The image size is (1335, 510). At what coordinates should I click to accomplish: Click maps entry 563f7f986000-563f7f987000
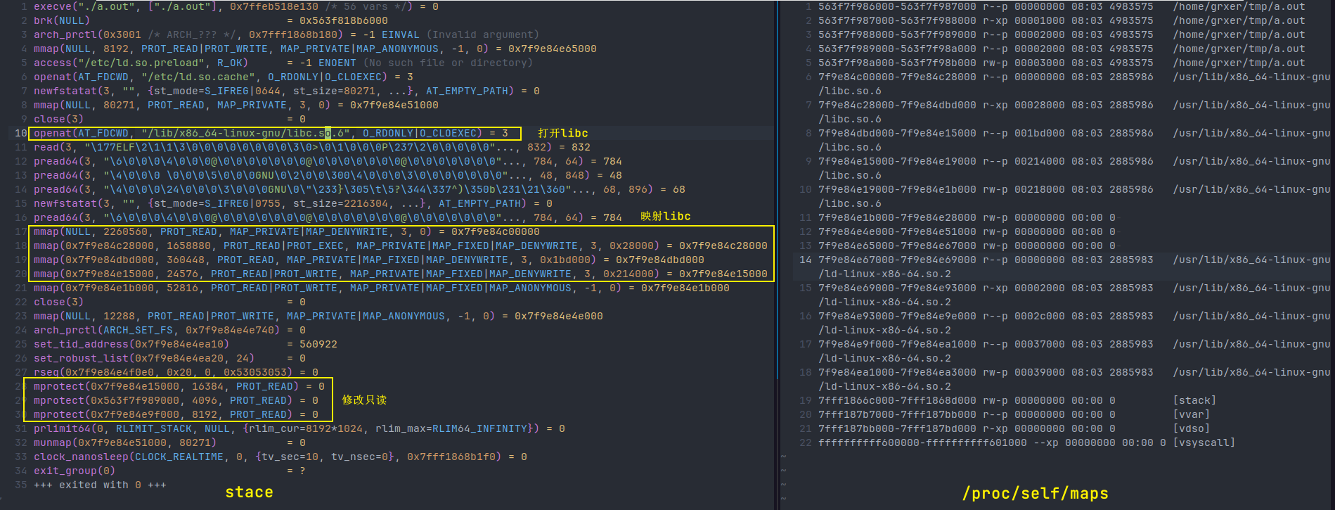1062,6
